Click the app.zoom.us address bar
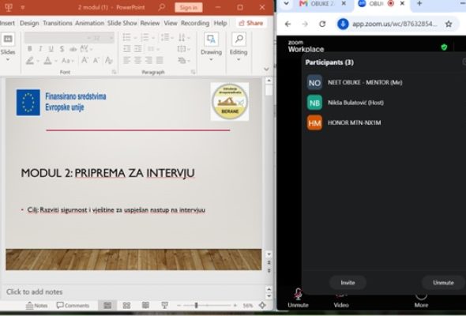The image size is (466, 316). click(x=394, y=24)
